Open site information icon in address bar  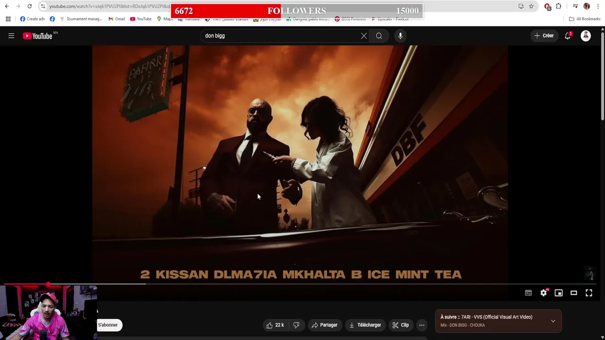click(43, 6)
